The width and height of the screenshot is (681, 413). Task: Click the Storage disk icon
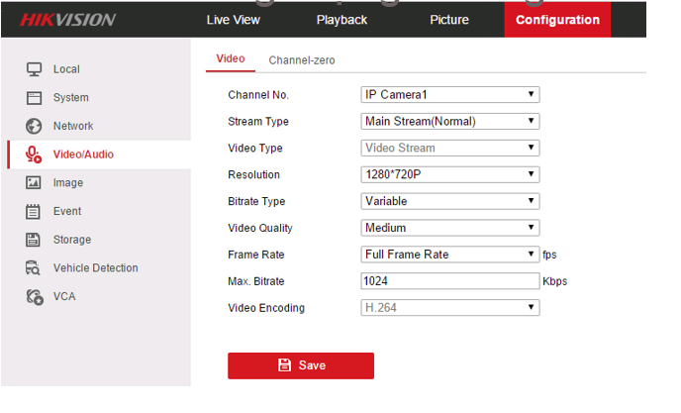34,240
